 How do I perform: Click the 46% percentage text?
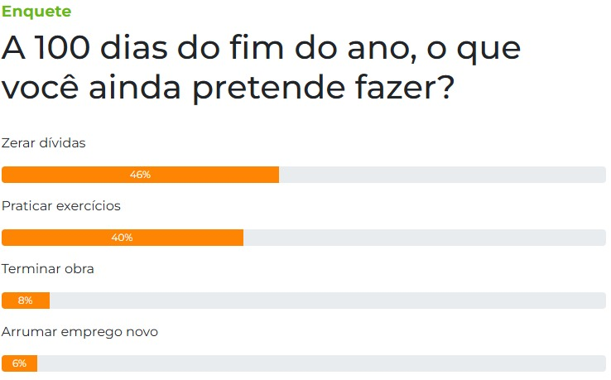coord(140,175)
